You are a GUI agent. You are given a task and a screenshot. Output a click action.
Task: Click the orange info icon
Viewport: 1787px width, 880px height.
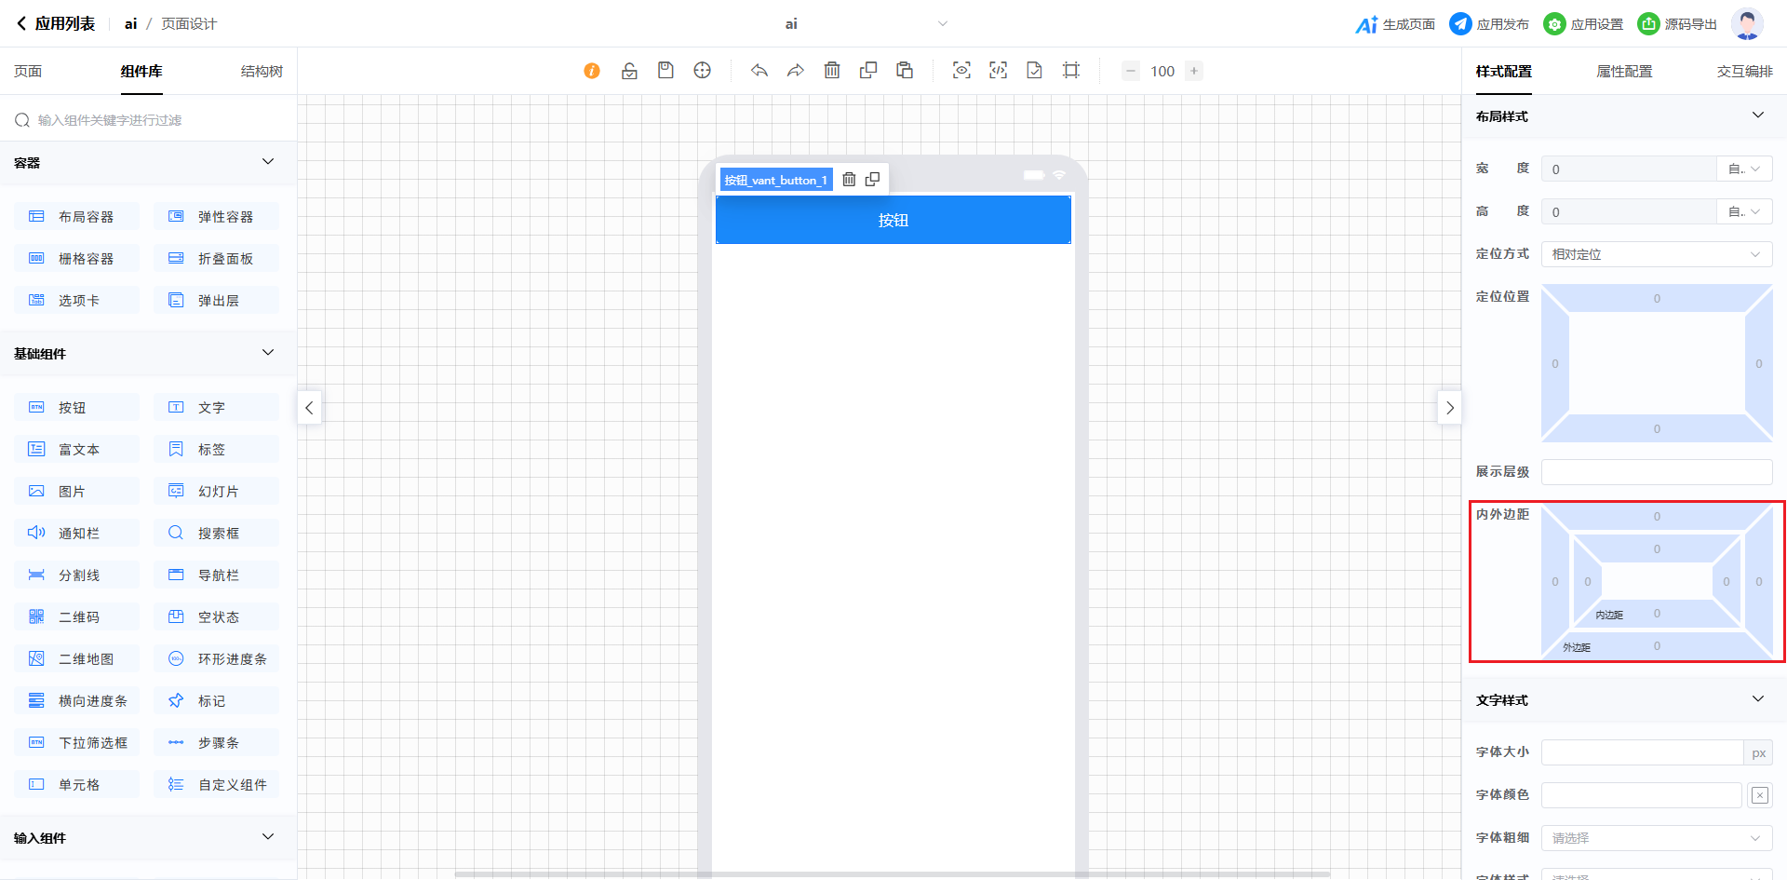click(x=592, y=71)
